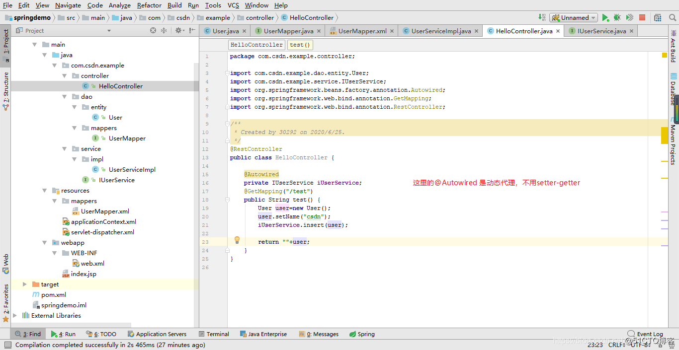The height and width of the screenshot is (350, 679).
Task: Toggle the 2: Favorites tool window stripe
Action: [5, 303]
